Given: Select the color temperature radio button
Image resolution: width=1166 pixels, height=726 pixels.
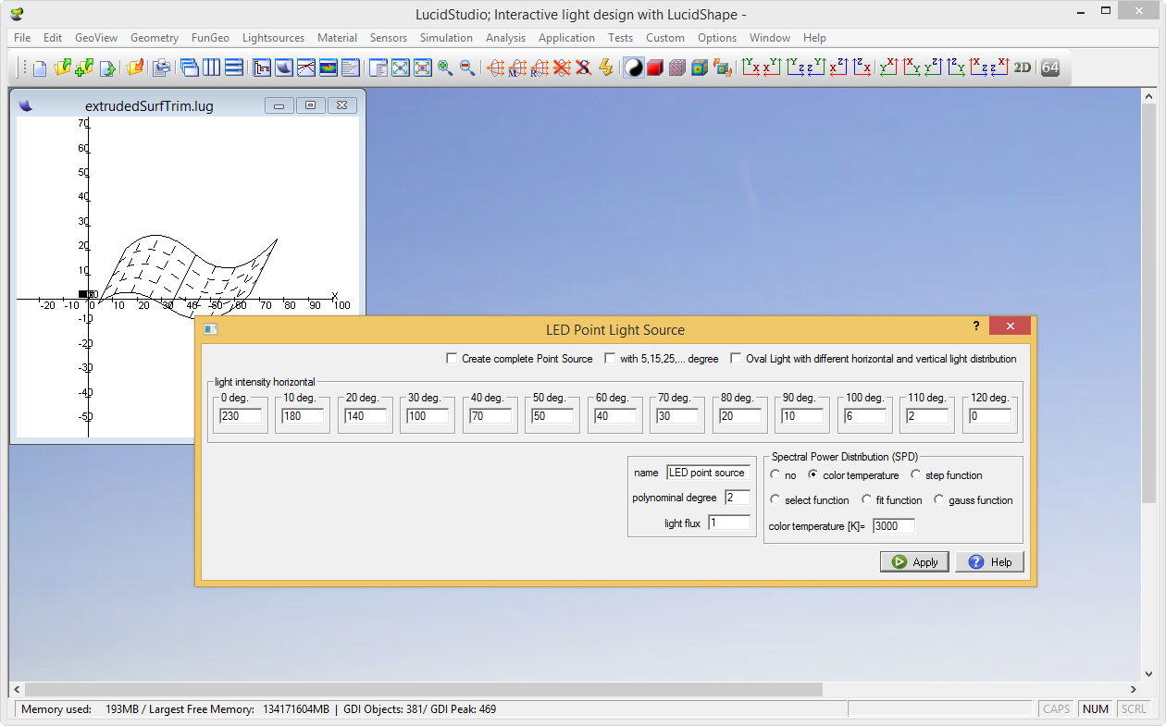Looking at the screenshot, I should point(812,475).
